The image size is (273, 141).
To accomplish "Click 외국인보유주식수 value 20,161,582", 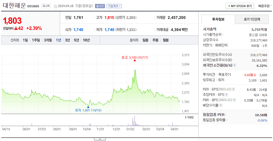I will point(259,60).
